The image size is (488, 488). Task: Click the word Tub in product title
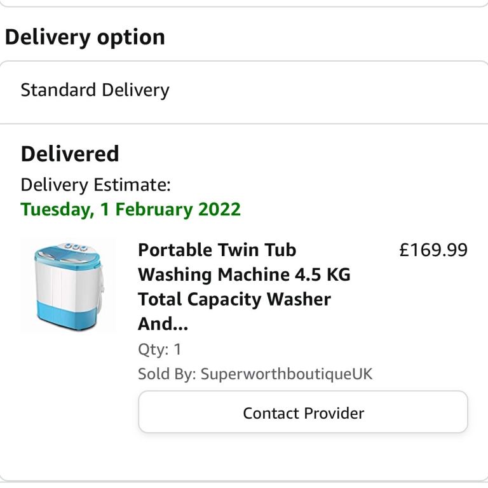point(280,250)
